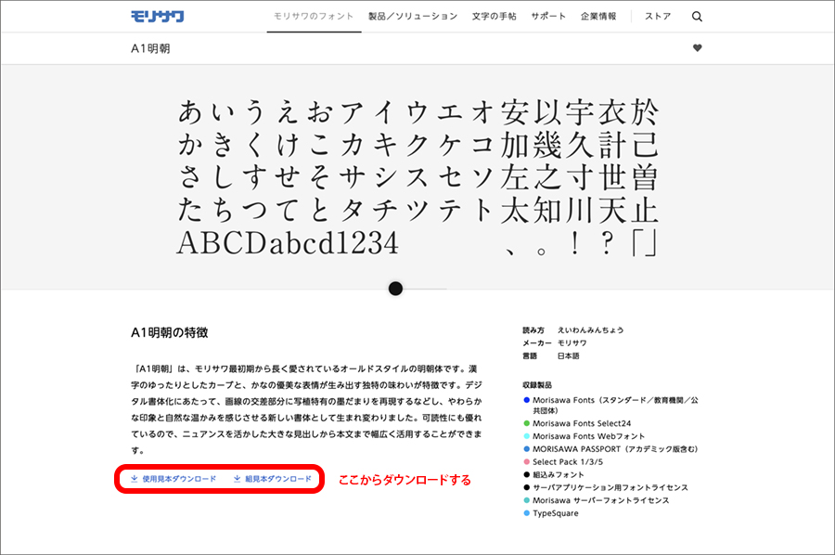
Task: Open MORISAWA PASSPORT product link
Action: point(615,449)
